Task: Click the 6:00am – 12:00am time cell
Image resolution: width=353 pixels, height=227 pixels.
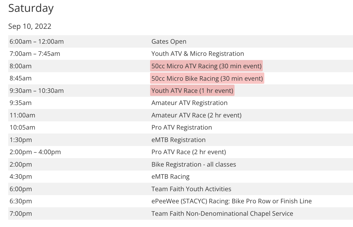Action: pyautogui.click(x=36, y=42)
